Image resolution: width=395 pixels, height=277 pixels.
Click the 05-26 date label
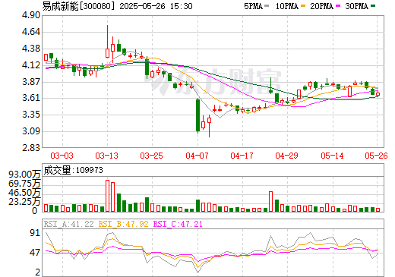(376, 156)
